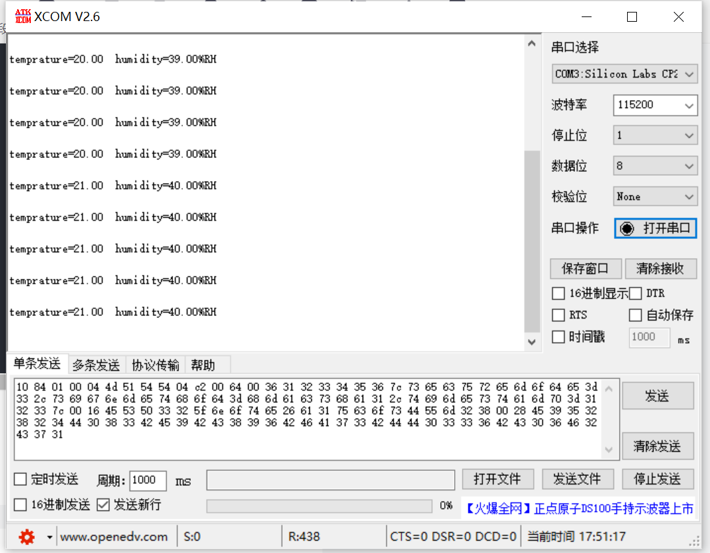Click the R:438 received counter
This screenshot has width=710, height=553.
tap(304, 537)
